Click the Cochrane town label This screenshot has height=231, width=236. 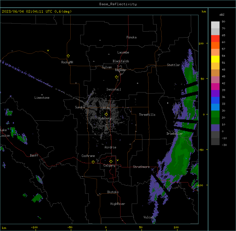88,156
